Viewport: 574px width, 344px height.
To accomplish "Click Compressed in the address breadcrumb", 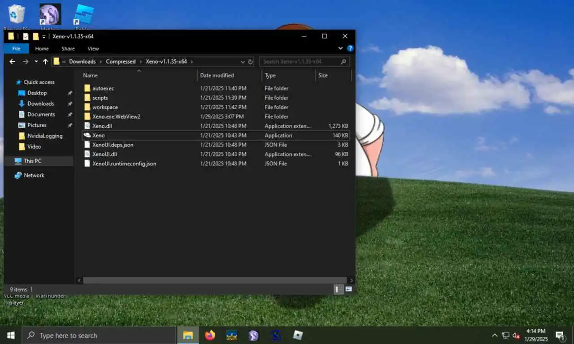I will tap(121, 61).
